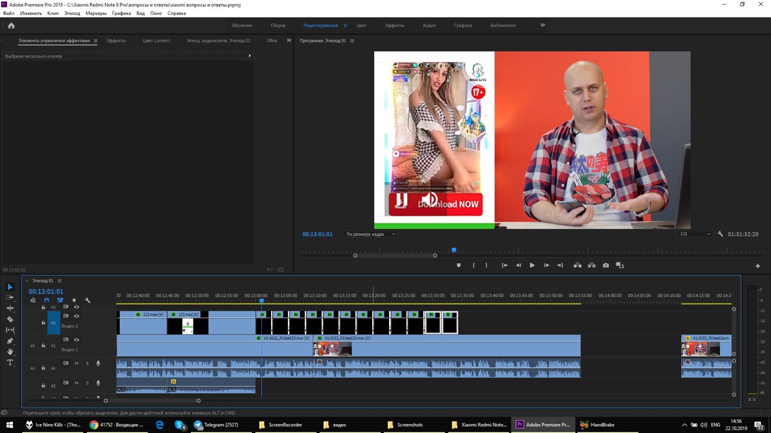This screenshot has width=771, height=433.
Task: Select the Pen tool
Action: [10, 341]
